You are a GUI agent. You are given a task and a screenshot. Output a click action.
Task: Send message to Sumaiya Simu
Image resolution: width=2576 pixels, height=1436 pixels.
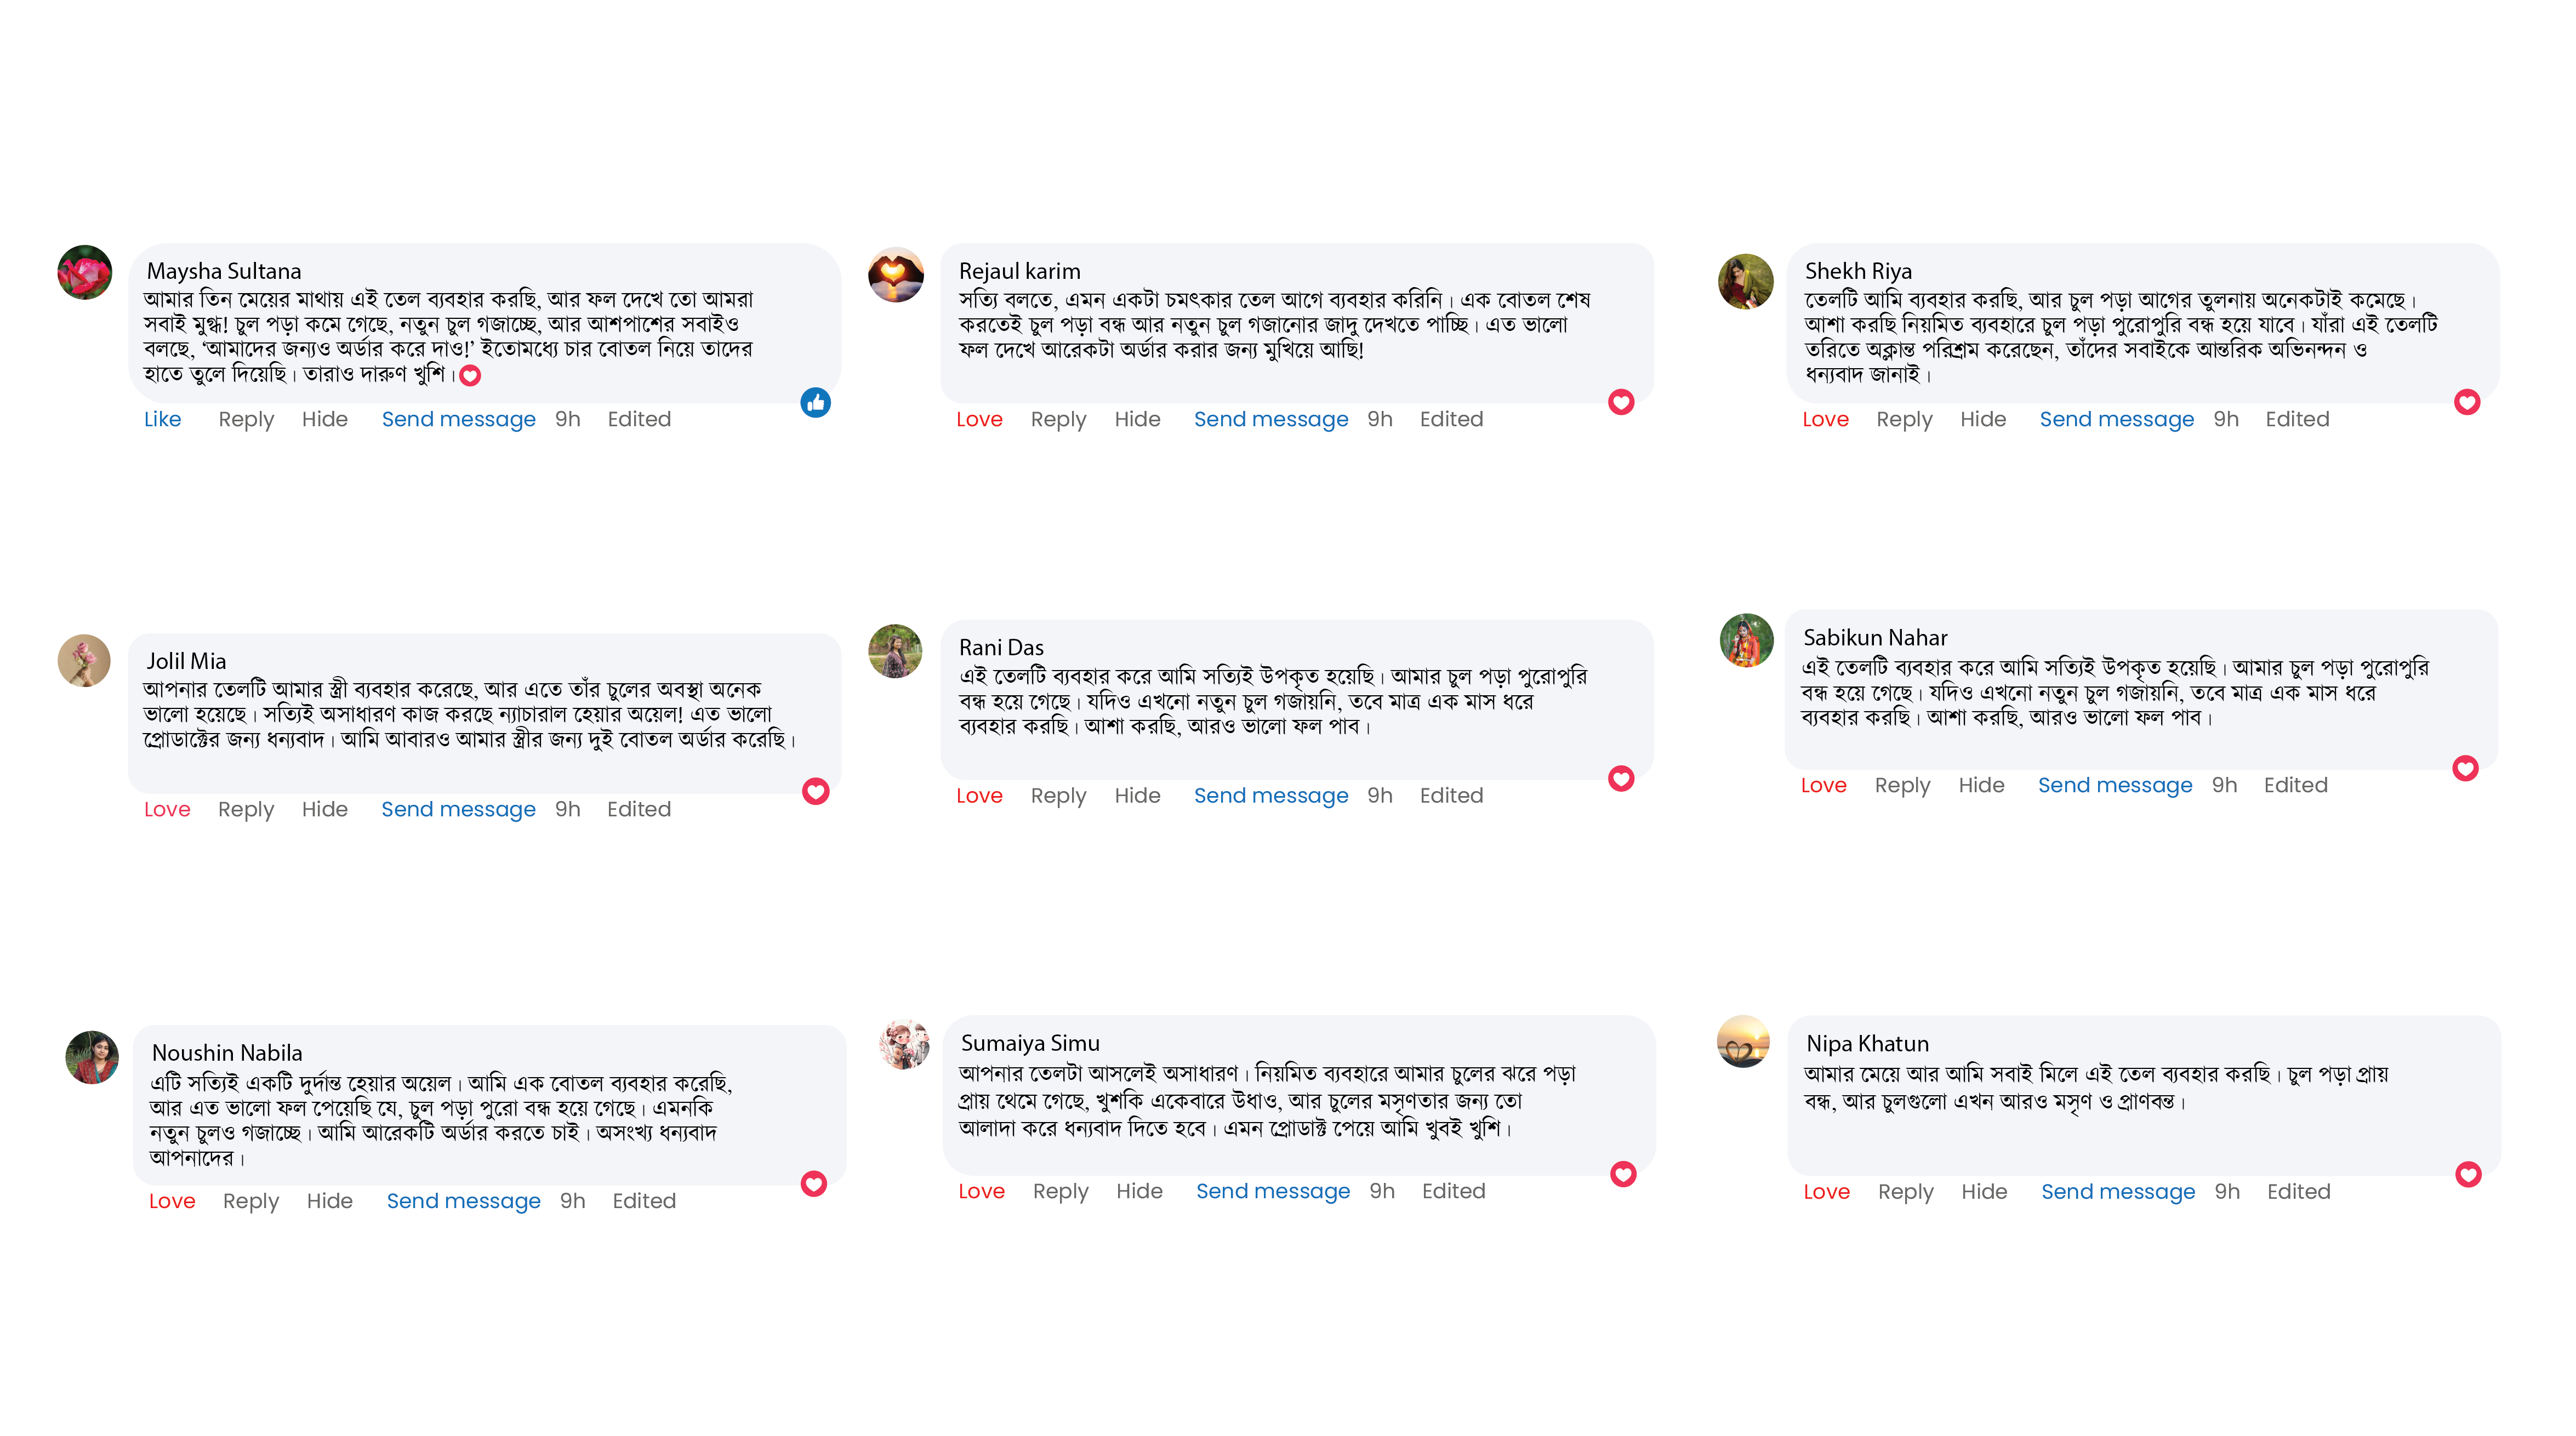[1273, 1191]
